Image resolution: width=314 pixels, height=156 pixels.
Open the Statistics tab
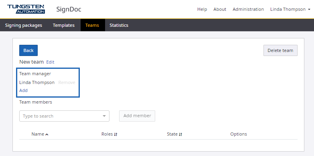(119, 25)
